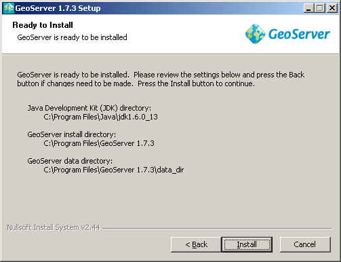Minimize the GeoServer Setup window
The width and height of the screenshot is (341, 262).
click(308, 8)
